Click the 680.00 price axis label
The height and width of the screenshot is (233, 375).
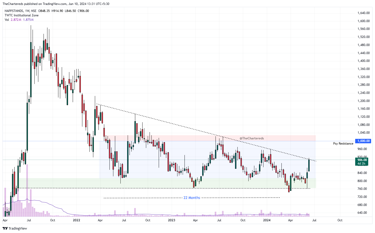click(x=362, y=205)
